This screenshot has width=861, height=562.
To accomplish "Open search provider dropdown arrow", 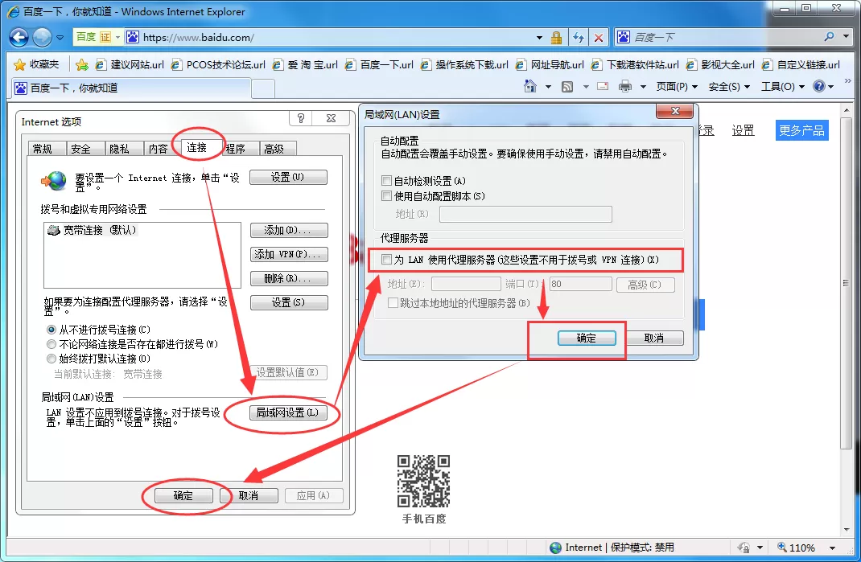I will [x=846, y=37].
